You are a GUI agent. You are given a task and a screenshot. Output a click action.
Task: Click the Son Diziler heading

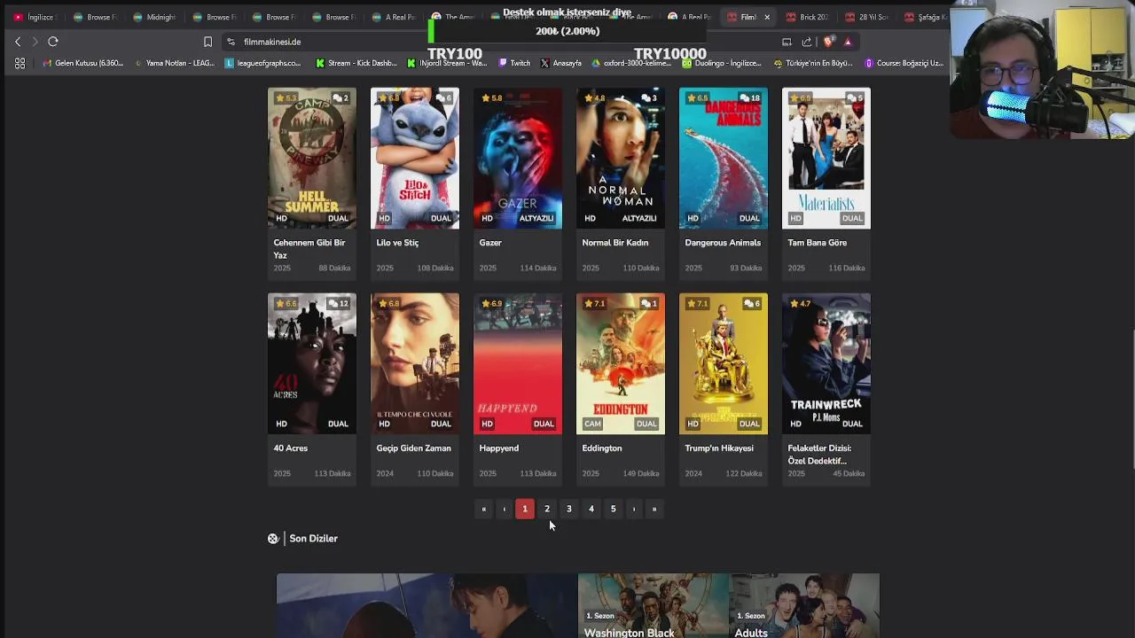[x=313, y=539]
